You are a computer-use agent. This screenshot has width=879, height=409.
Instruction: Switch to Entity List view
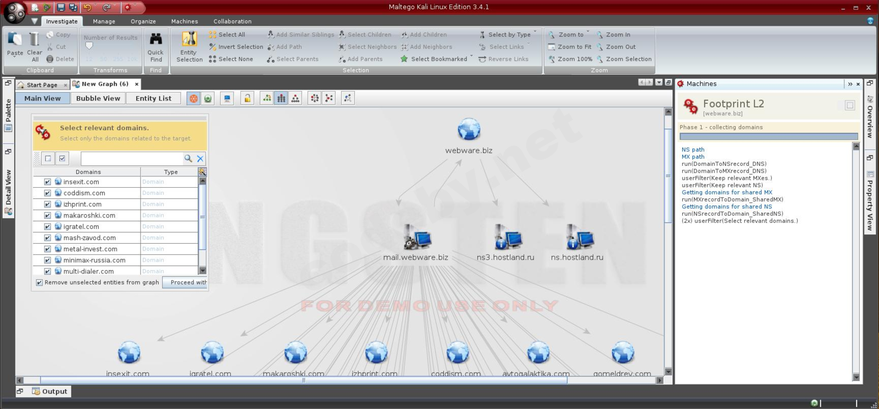point(153,98)
